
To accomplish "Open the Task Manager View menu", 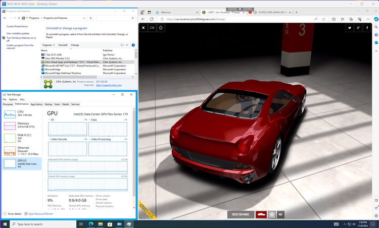I will pos(22,99).
